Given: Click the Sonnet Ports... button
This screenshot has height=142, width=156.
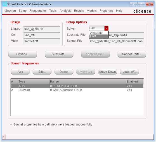Looking at the screenshot, I should (132, 54).
